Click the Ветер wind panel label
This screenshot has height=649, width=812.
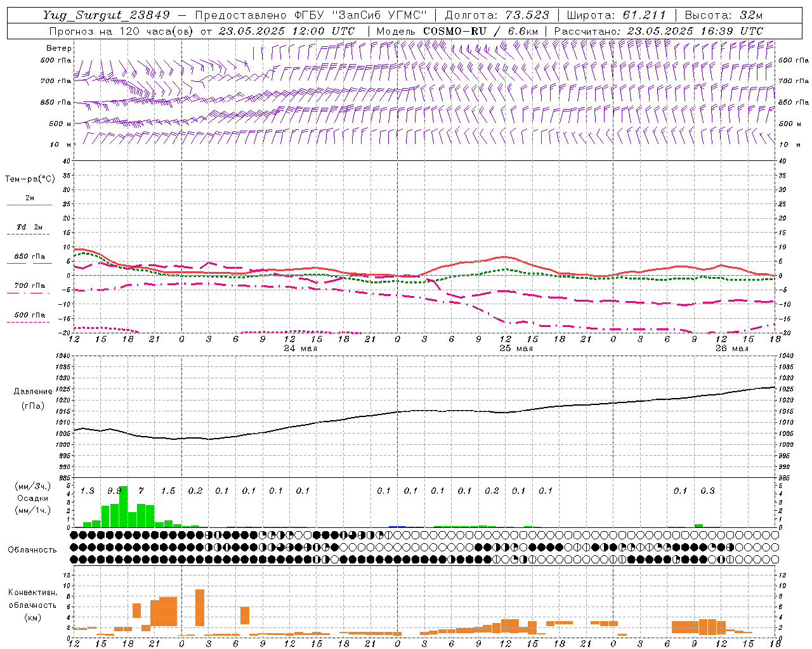59,48
